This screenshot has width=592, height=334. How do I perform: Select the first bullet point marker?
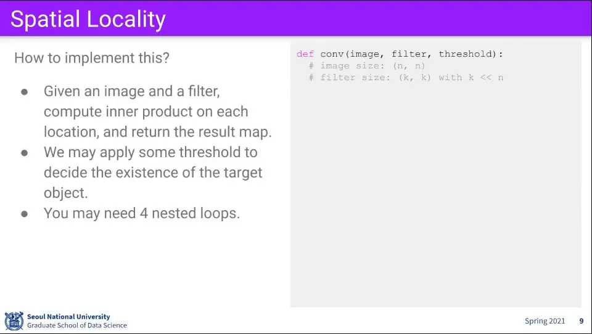pyautogui.click(x=25, y=92)
